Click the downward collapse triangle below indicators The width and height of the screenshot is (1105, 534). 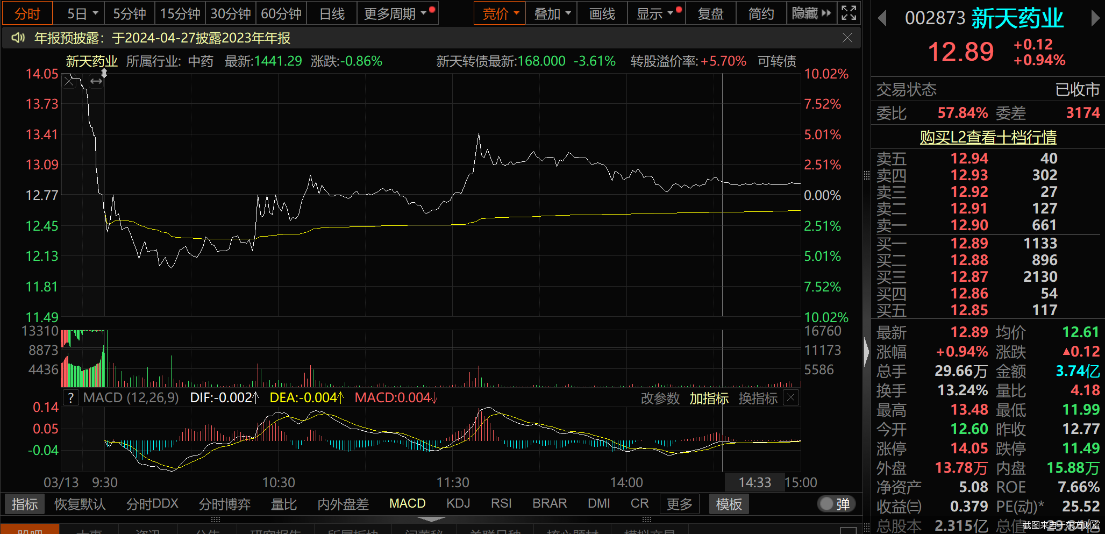click(x=431, y=519)
